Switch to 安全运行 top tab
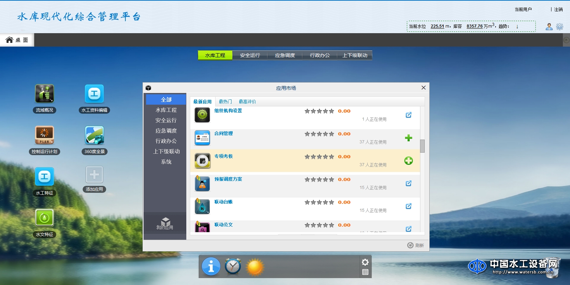The width and height of the screenshot is (570, 285). click(250, 55)
